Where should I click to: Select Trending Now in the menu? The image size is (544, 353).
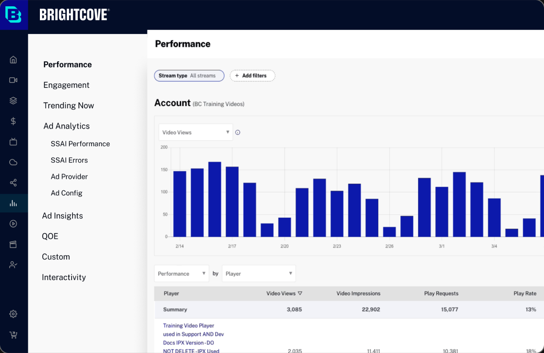(x=68, y=106)
